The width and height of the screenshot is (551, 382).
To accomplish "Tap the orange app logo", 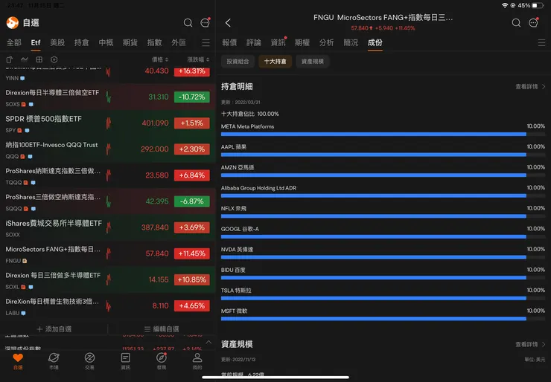I will 13,23.
